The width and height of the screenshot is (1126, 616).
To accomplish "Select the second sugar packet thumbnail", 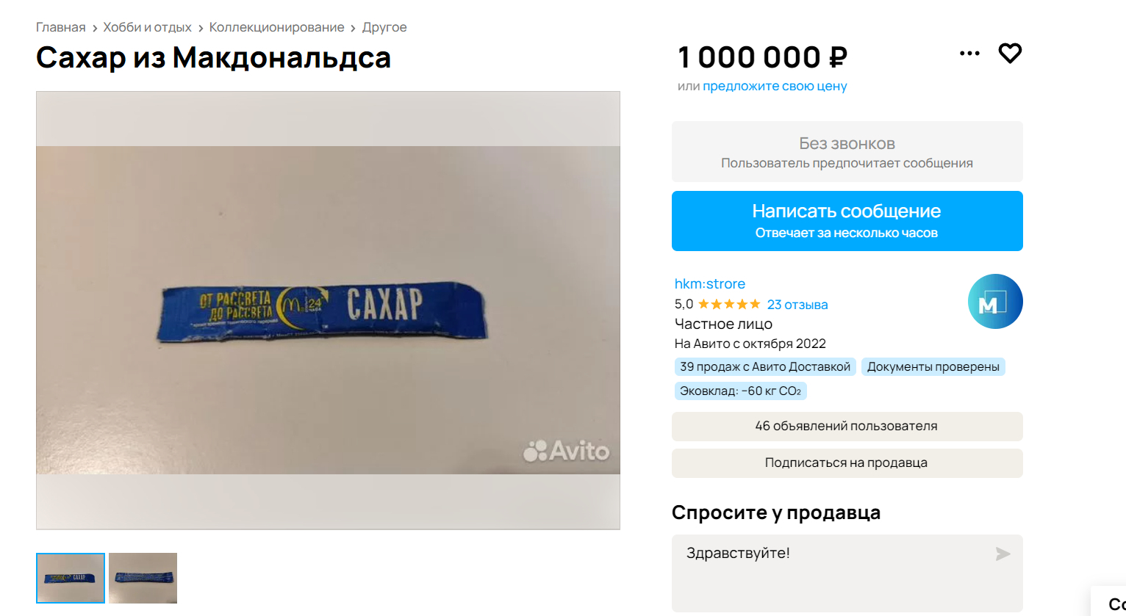I will click(143, 578).
